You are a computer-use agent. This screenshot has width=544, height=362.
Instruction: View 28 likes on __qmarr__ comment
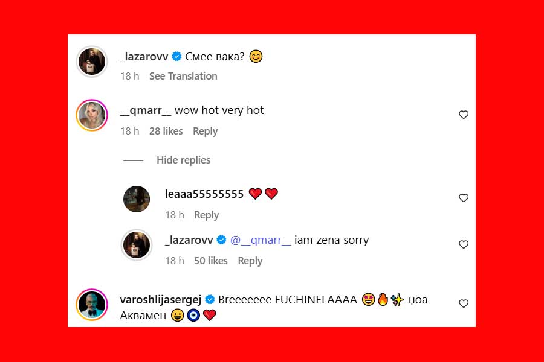[x=166, y=131]
